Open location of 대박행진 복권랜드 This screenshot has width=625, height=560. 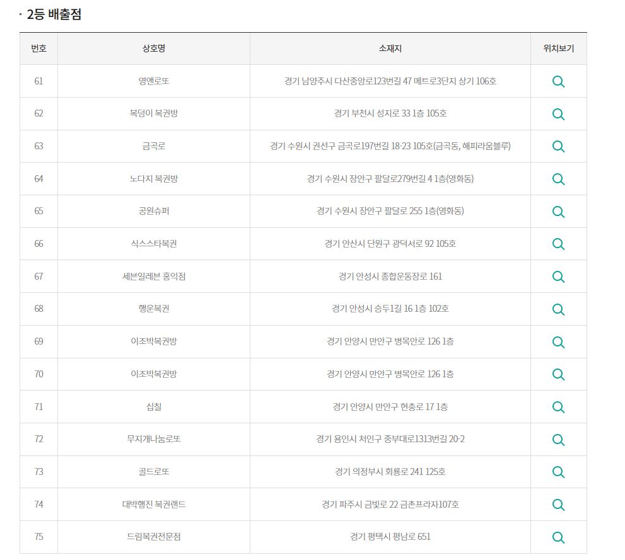point(558,505)
